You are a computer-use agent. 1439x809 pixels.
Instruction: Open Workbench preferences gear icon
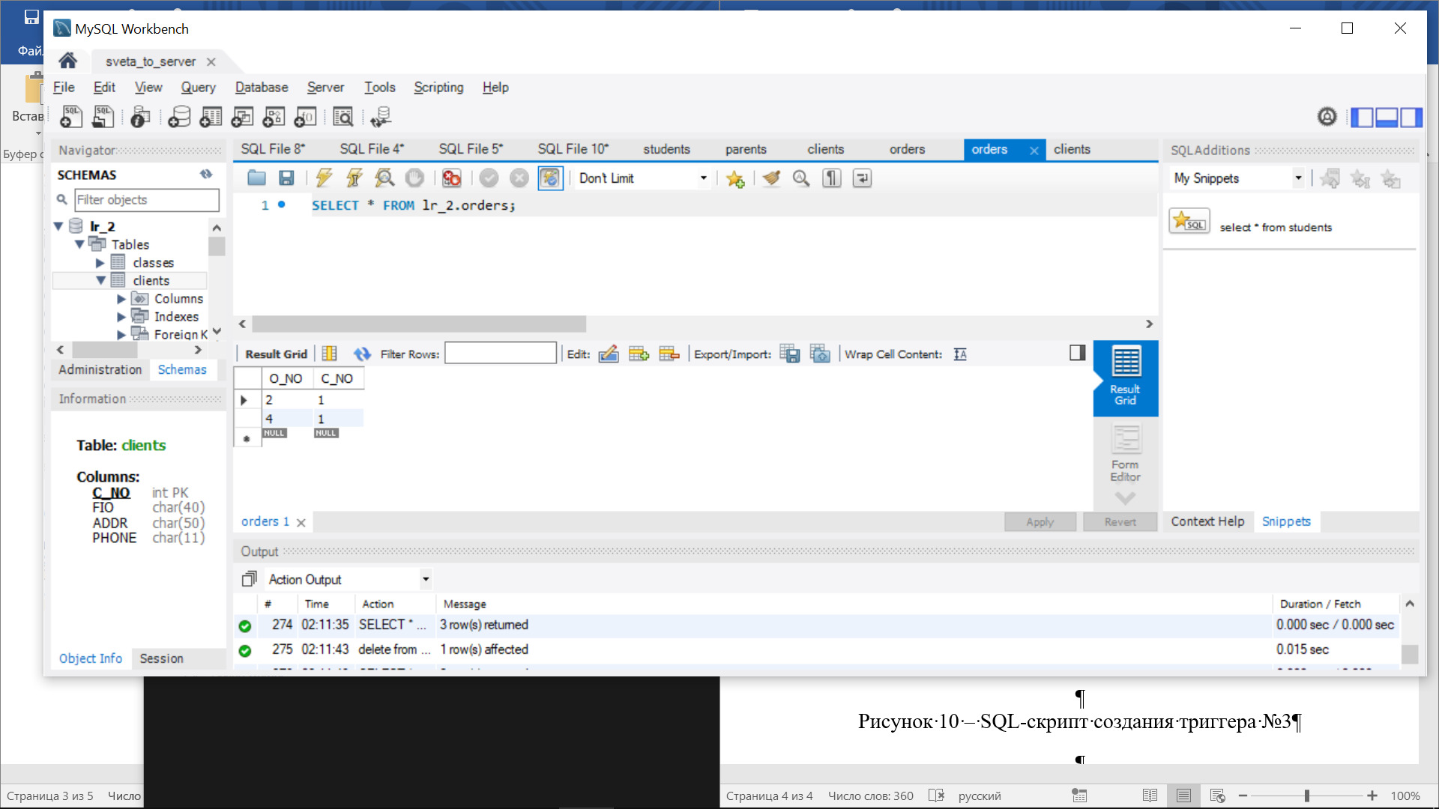(1327, 117)
